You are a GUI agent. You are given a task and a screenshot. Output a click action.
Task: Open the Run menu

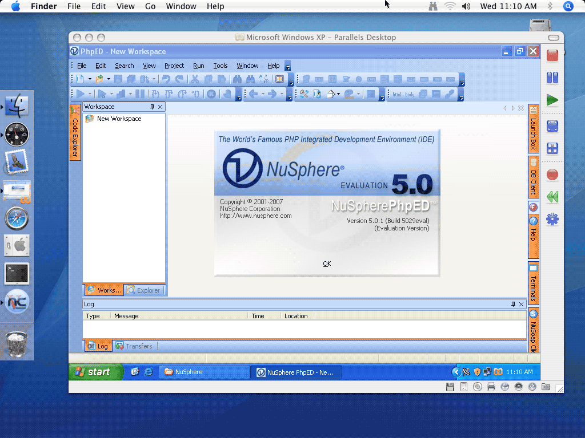(198, 66)
